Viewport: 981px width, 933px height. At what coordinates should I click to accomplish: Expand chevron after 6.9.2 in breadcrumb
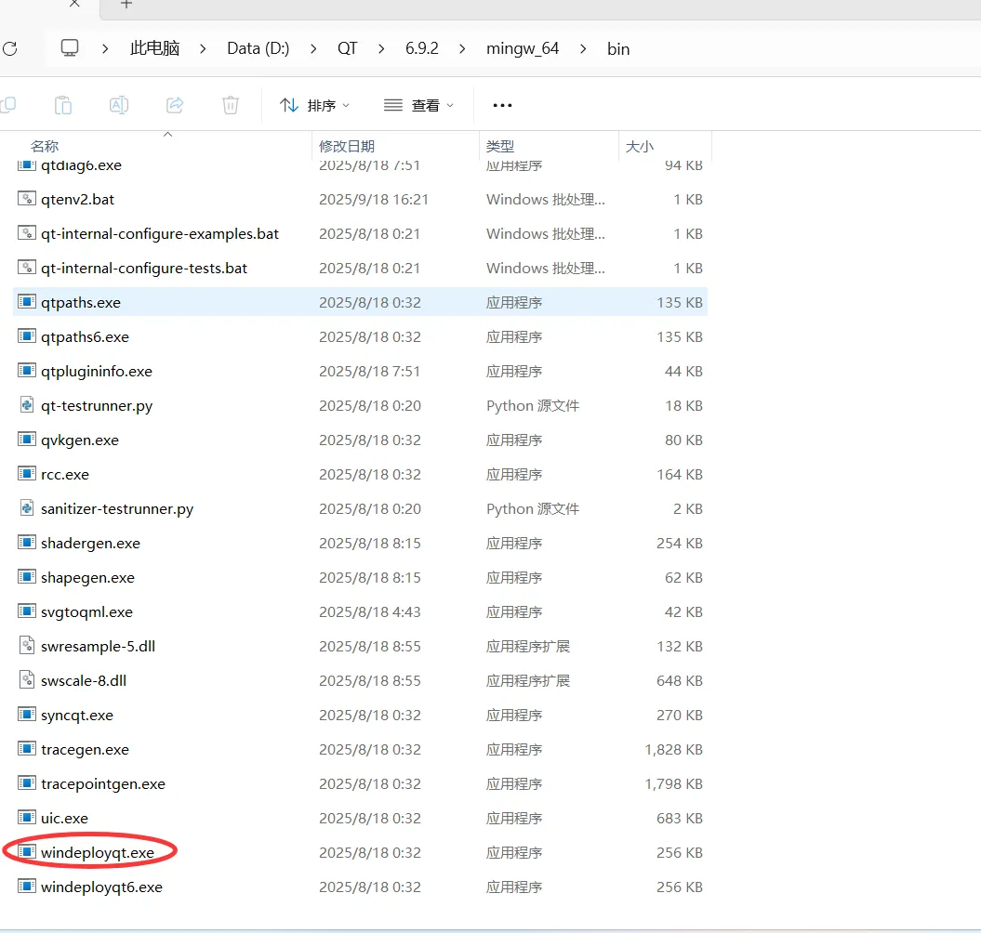(462, 48)
